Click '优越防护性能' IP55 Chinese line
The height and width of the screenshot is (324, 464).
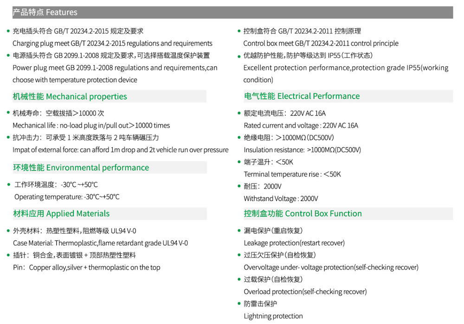pyautogui.click(x=308, y=56)
